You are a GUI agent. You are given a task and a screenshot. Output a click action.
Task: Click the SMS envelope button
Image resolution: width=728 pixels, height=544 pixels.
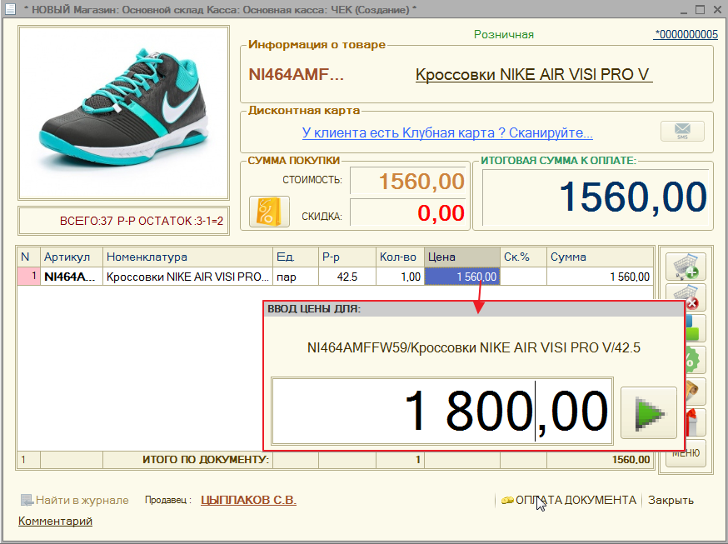pos(682,132)
